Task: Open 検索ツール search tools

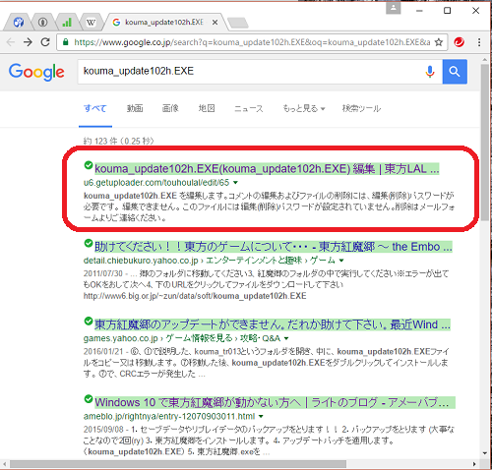Action: (361, 108)
